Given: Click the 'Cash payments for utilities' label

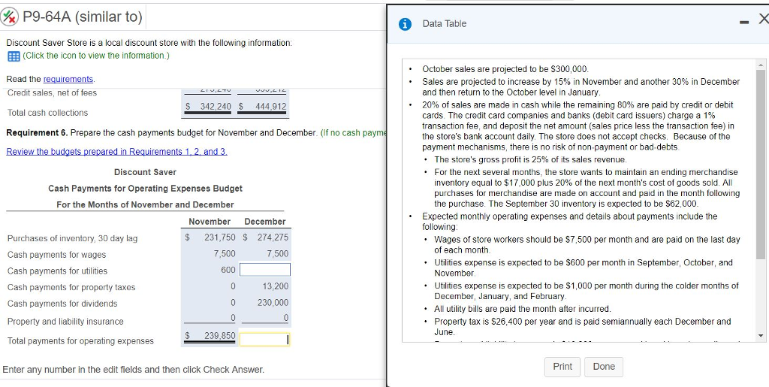Looking at the screenshot, I should point(57,271).
